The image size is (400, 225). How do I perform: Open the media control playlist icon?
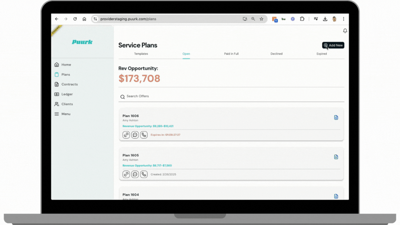[316, 19]
